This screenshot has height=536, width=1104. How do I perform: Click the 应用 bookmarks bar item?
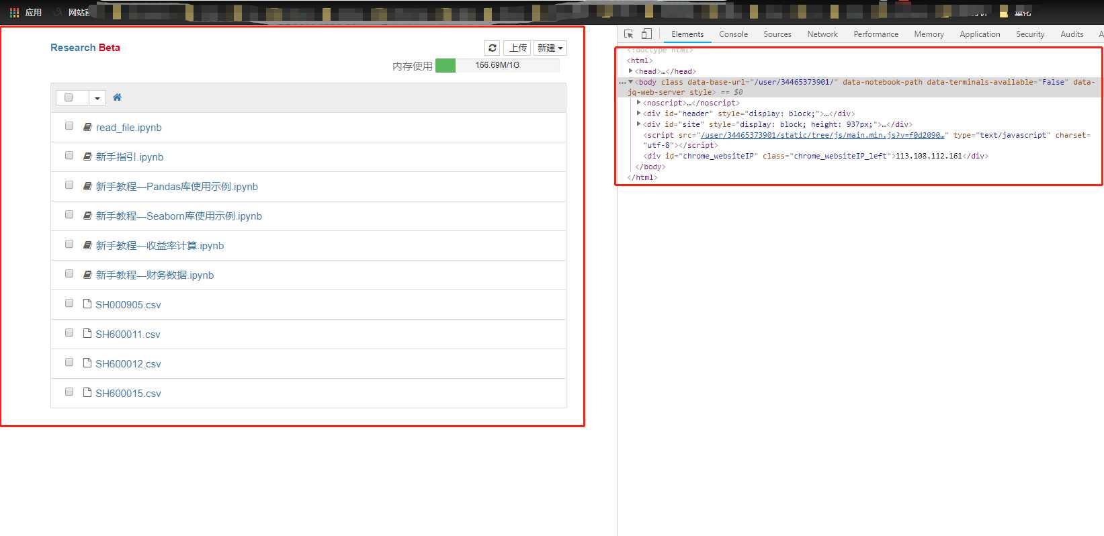33,13
